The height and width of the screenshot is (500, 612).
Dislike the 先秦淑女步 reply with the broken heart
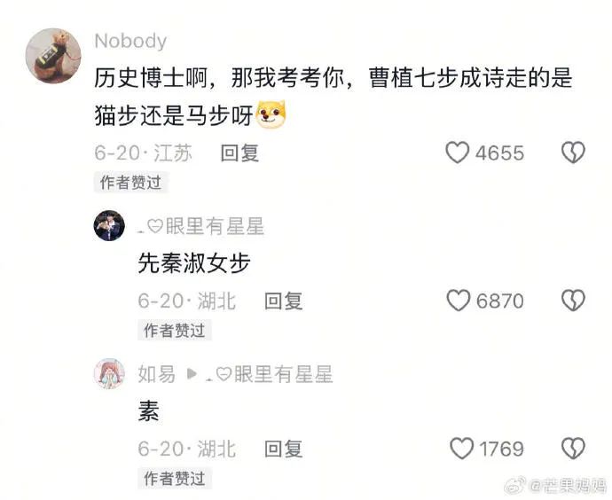coord(573,301)
